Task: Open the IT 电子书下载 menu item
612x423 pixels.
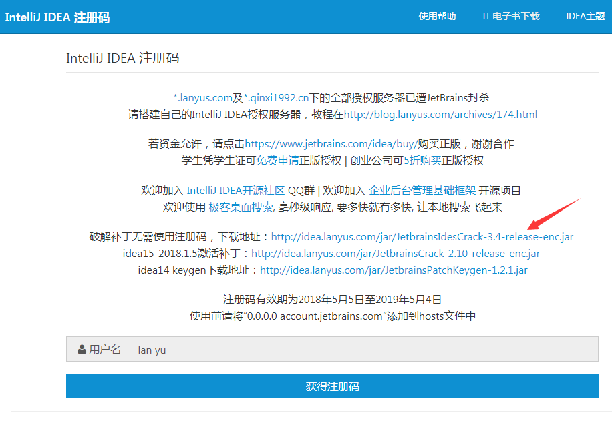Action: coord(510,17)
